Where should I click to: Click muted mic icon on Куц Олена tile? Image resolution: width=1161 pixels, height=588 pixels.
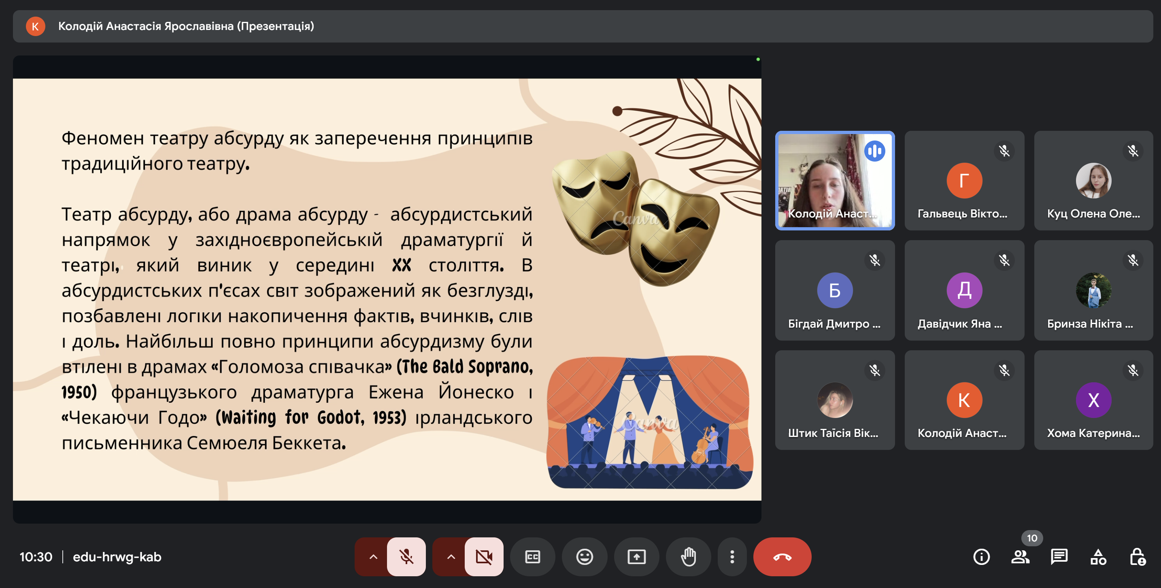[x=1133, y=151]
